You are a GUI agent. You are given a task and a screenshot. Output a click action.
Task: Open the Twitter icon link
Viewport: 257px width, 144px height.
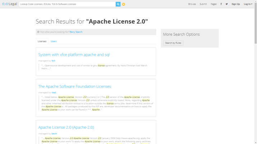click(226, 4)
